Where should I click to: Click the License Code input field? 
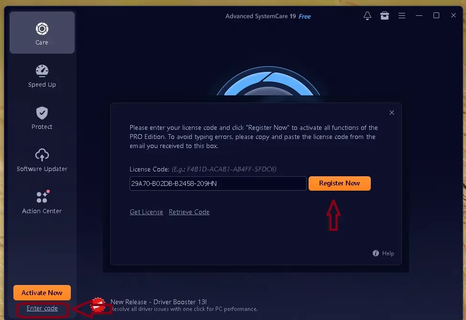click(x=218, y=183)
